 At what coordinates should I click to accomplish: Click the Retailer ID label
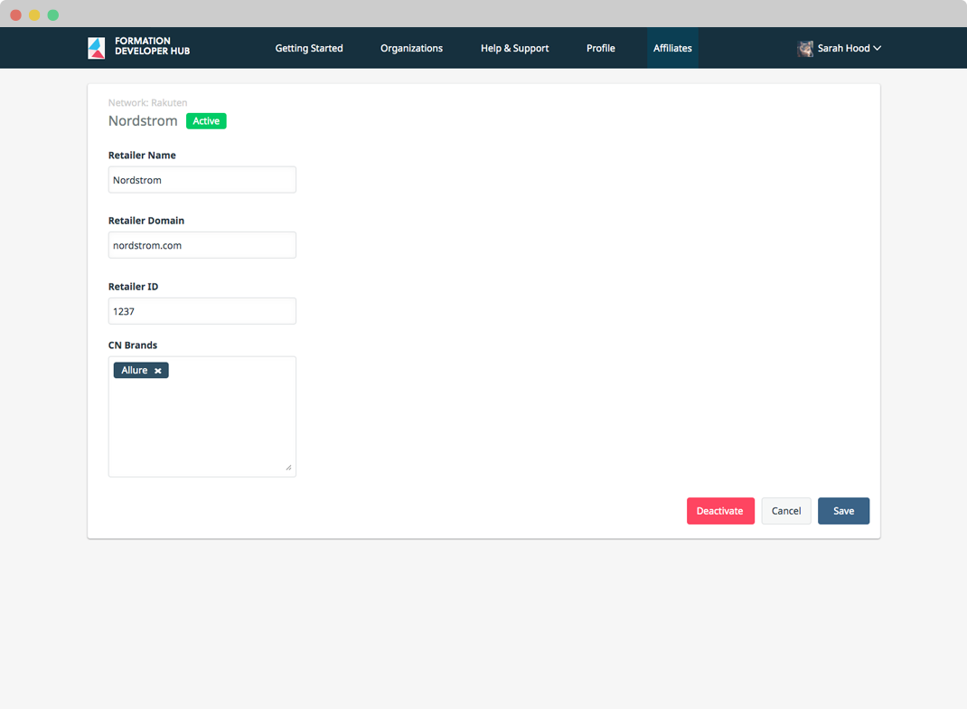[133, 287]
